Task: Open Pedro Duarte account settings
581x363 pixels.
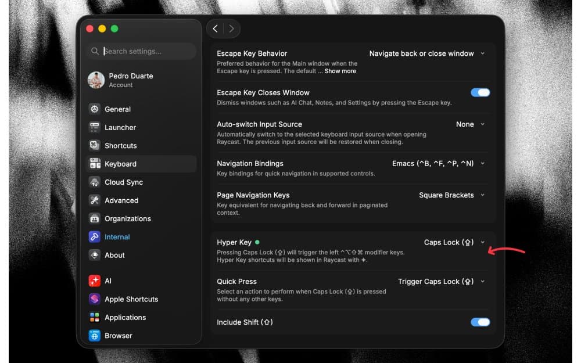Action: (142, 80)
